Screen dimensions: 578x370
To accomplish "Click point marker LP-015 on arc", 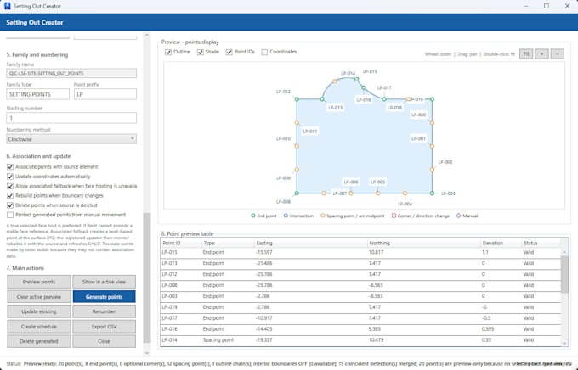I will pos(356,79).
